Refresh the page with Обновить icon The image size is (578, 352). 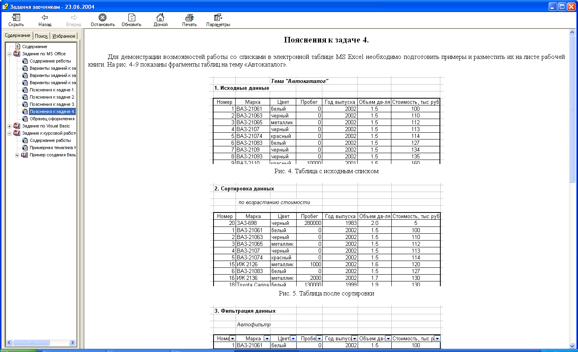132,17
